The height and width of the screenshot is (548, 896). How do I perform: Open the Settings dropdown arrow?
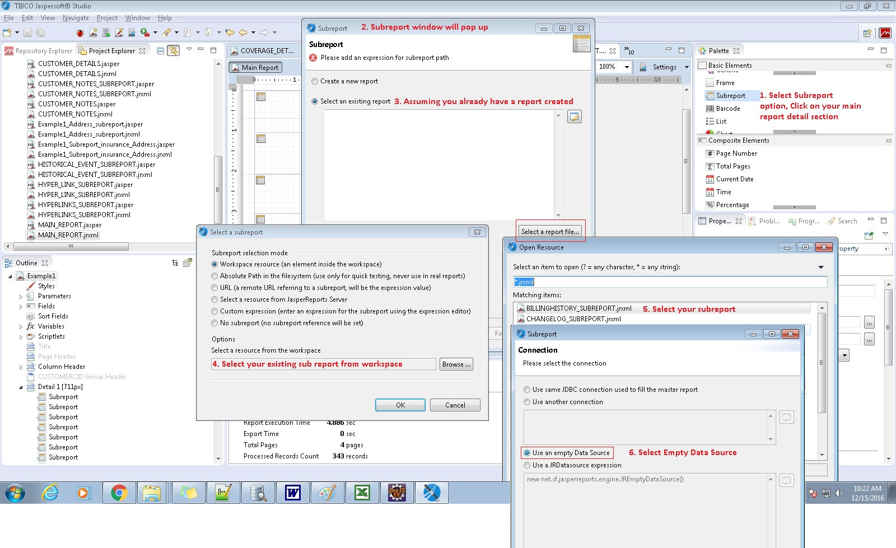[x=687, y=67]
